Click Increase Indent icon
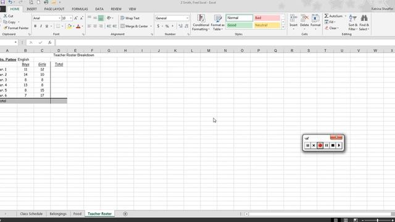Viewport: 395px width, 222px height. [x=115, y=26]
